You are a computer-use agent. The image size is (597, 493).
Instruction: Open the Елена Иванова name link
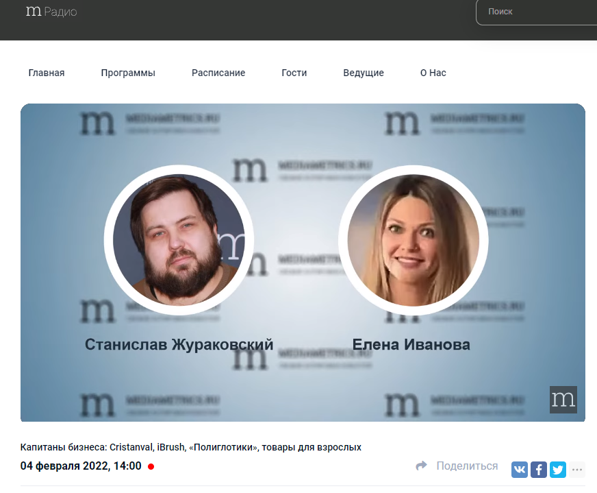(x=411, y=344)
